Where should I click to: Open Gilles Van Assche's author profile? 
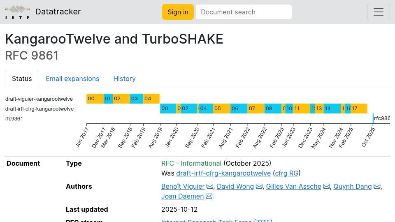(x=294, y=187)
